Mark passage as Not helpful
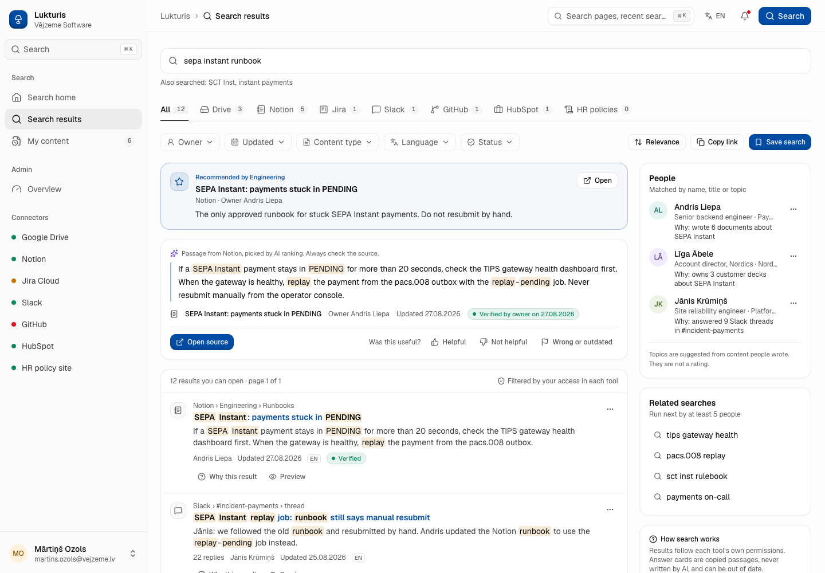Image resolution: width=825 pixels, height=573 pixels. pyautogui.click(x=504, y=342)
